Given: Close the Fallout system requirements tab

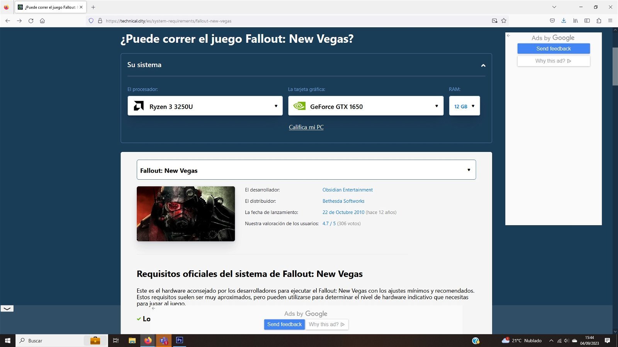Looking at the screenshot, I should tap(81, 7).
